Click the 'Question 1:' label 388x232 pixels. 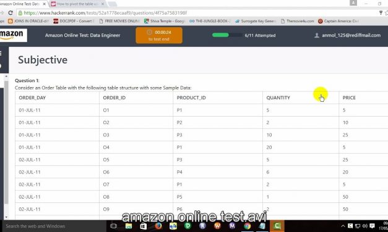pos(27,80)
